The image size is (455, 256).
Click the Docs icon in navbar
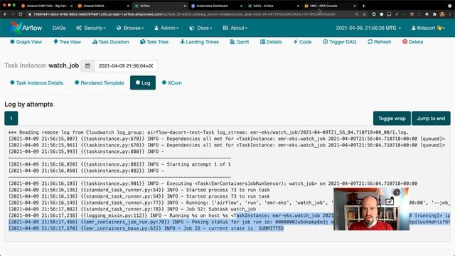191,28
